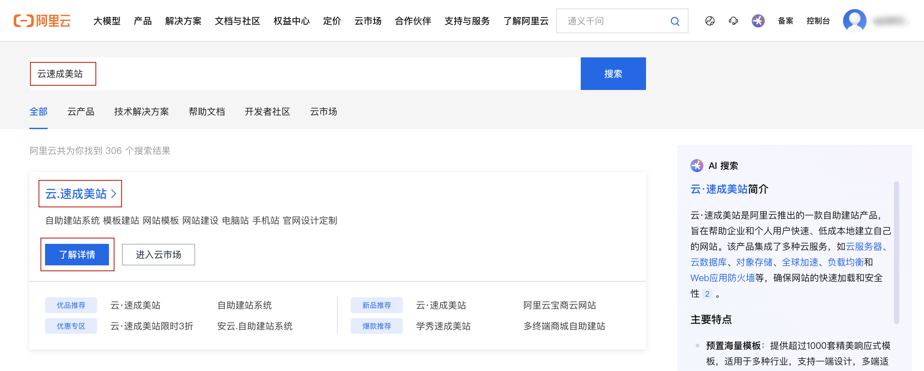Viewport: 924px width, 371px height.
Task: Expand the arrow beside 云.速成美站 title
Action: (x=114, y=194)
